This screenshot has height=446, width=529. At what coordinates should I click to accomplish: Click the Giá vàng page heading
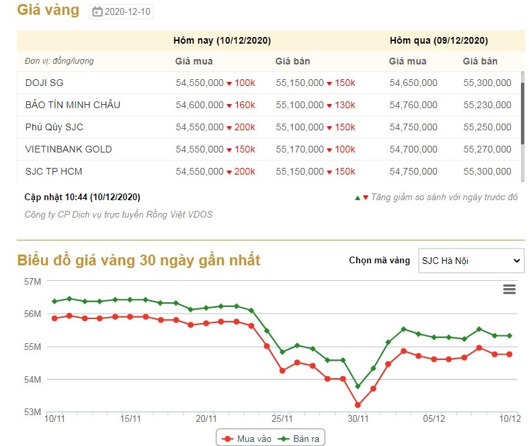[x=48, y=10]
